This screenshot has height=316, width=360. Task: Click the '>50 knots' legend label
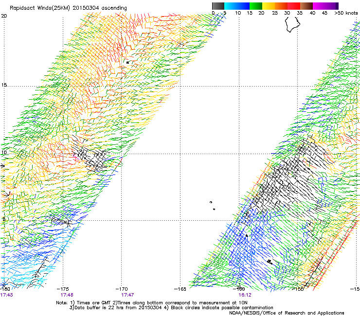tap(346, 13)
